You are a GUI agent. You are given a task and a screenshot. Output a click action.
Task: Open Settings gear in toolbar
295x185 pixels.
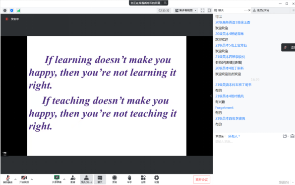[157, 179]
